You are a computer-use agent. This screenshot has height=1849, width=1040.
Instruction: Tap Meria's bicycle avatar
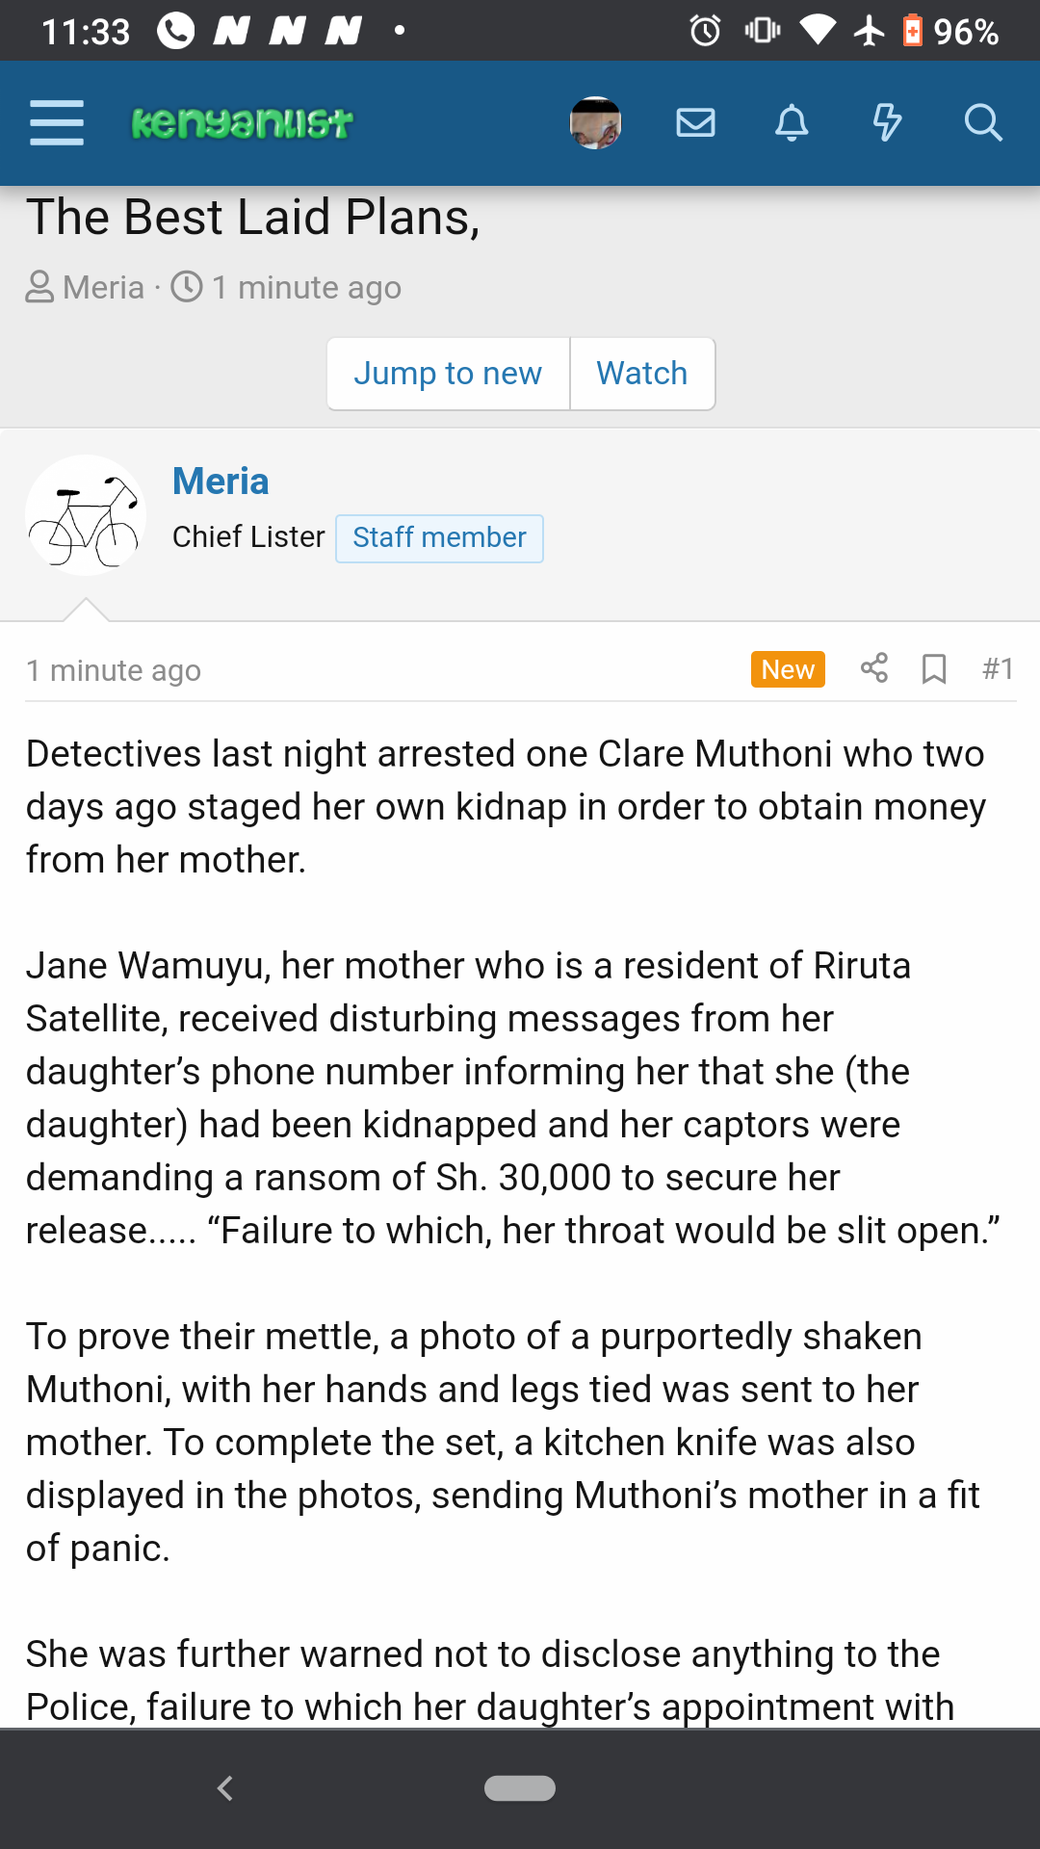click(x=86, y=515)
